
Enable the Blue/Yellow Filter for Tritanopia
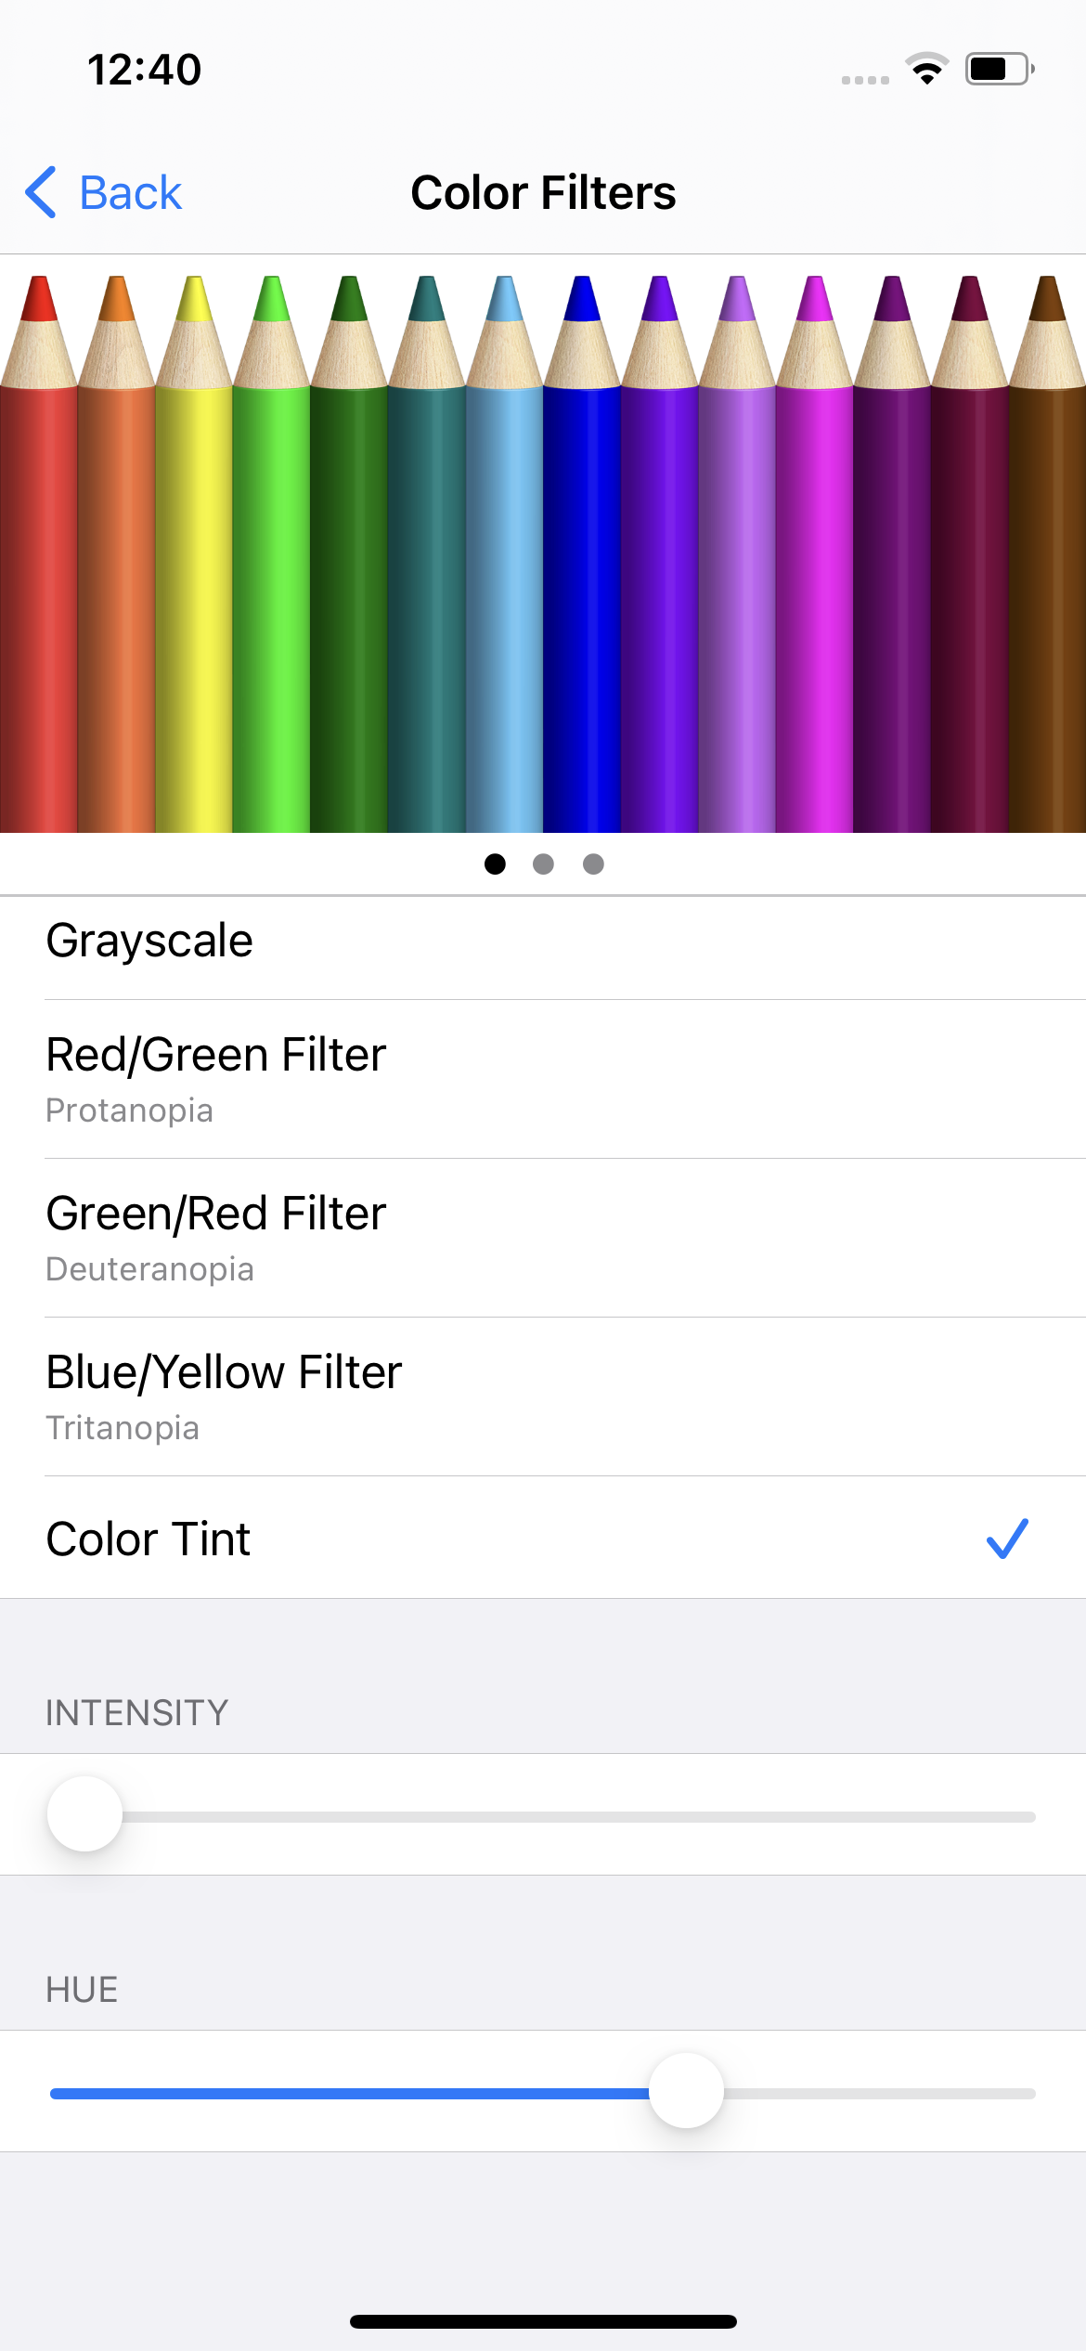(543, 1396)
